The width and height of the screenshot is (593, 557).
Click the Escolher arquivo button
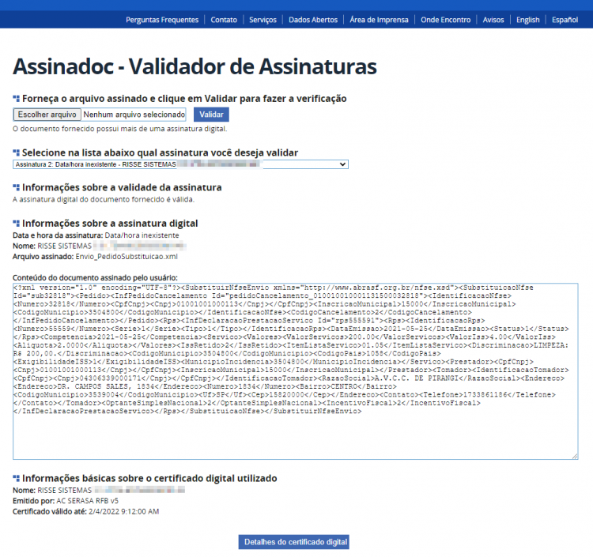[47, 115]
